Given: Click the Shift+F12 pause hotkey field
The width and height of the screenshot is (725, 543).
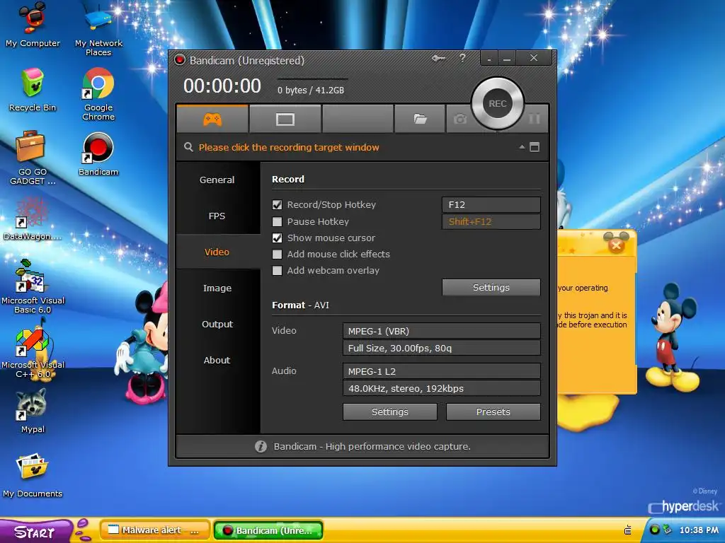Looking at the screenshot, I should tap(491, 221).
